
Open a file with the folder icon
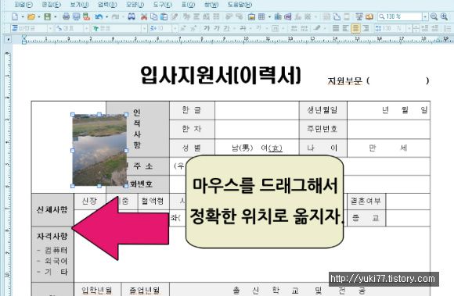31,16
